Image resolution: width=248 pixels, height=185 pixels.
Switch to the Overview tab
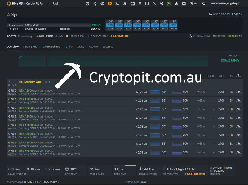[x=12, y=47]
